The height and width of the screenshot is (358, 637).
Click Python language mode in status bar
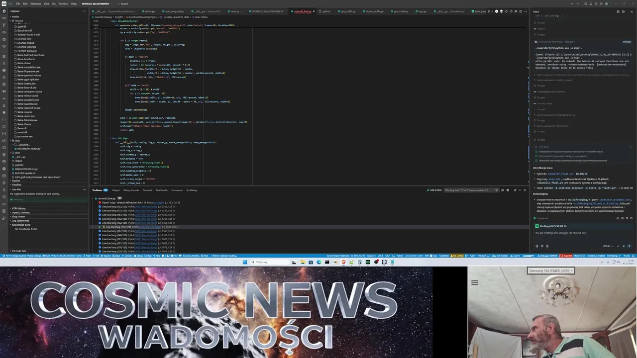(x=400, y=256)
